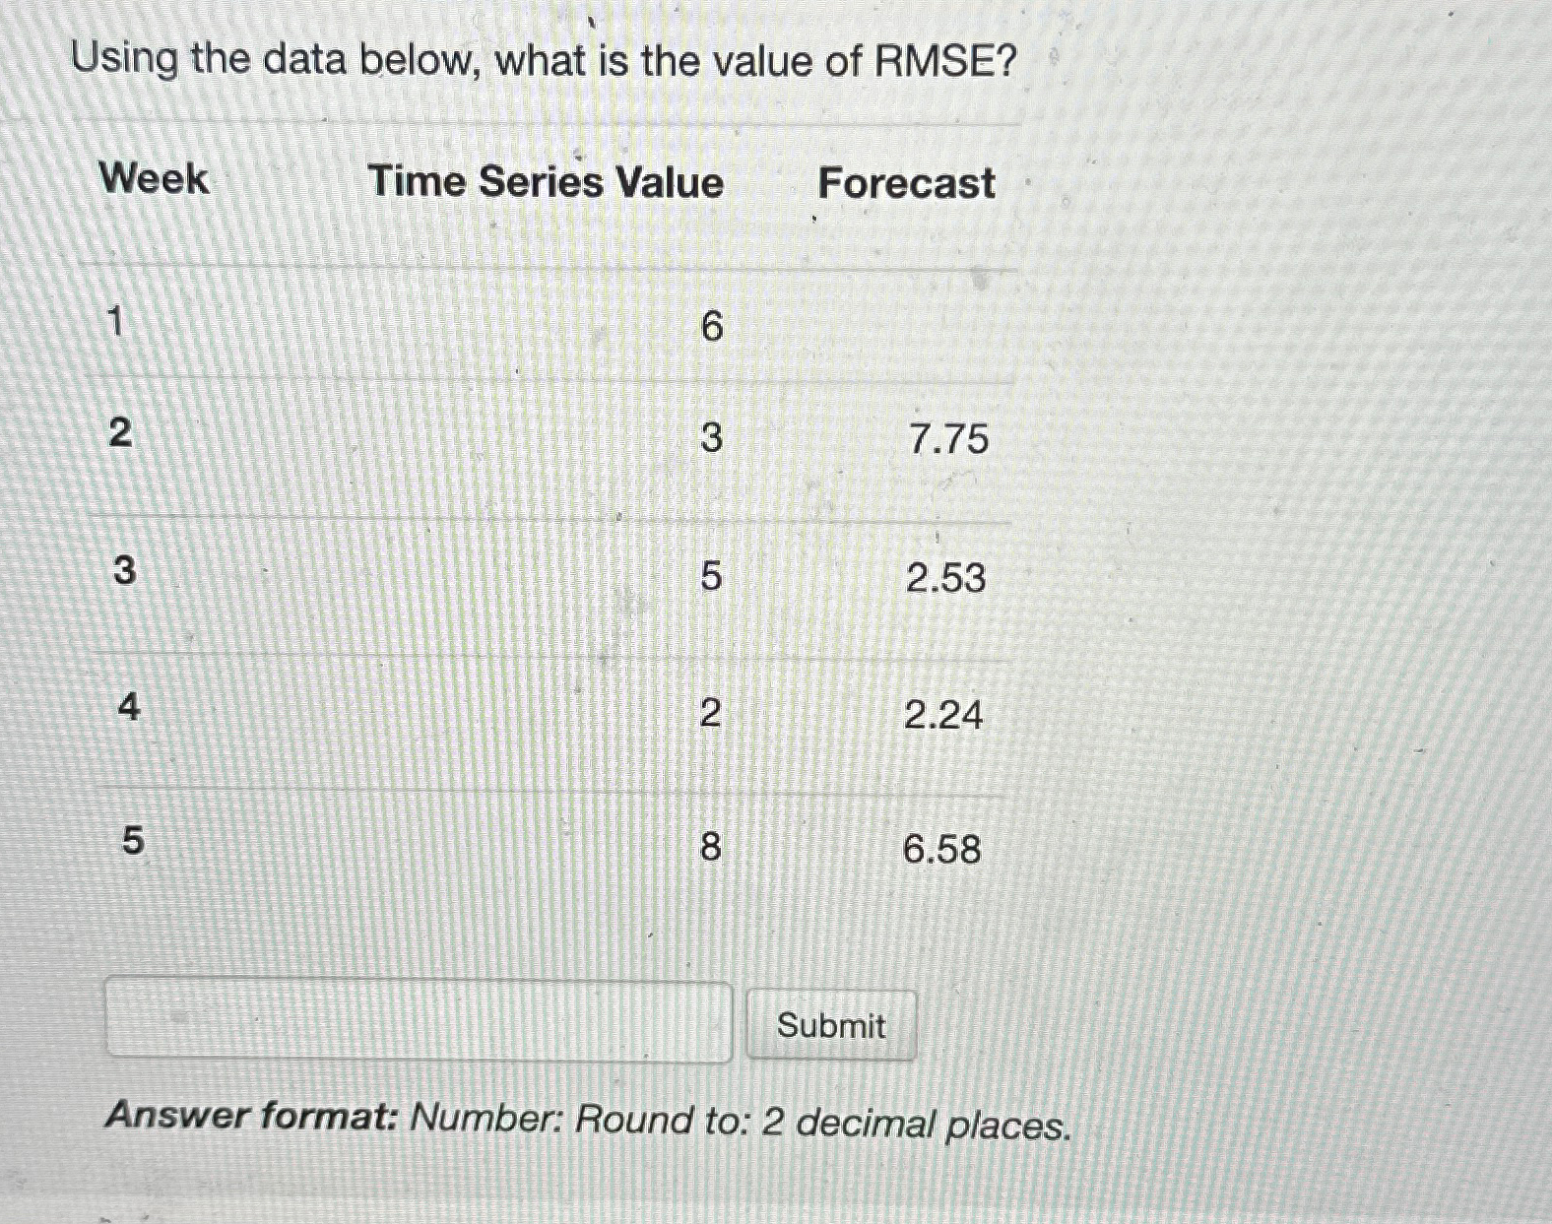
Task: Click the question title about RMSE
Action: point(542,59)
